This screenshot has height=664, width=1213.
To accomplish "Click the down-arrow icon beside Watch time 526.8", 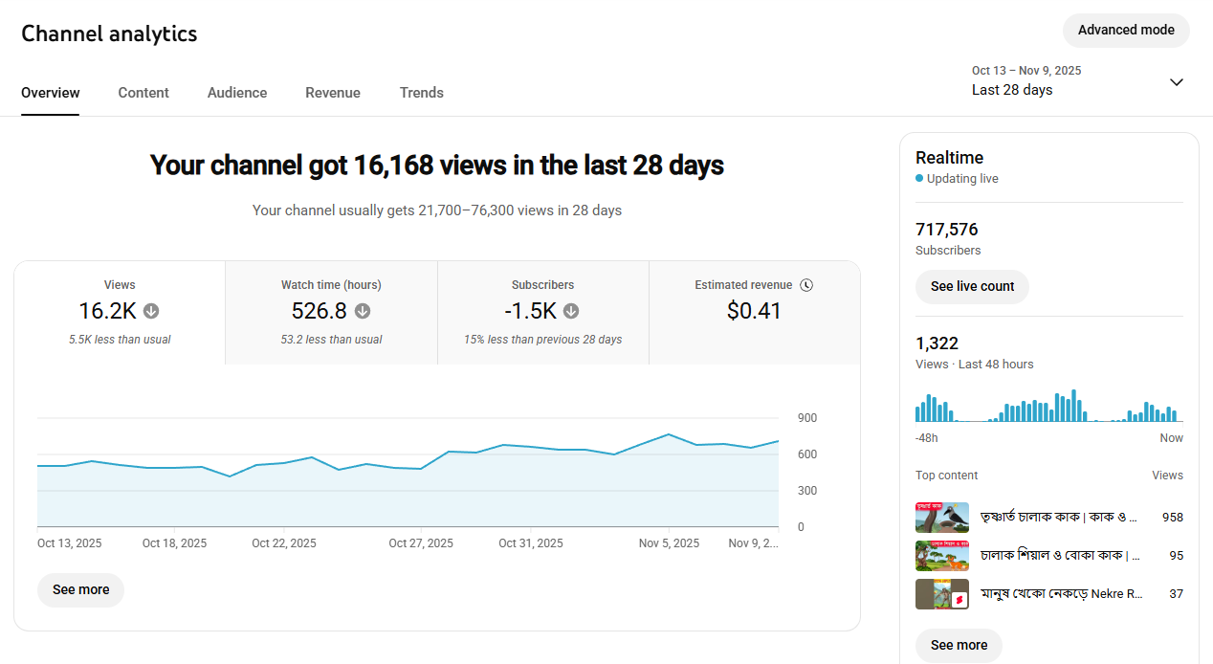I will [x=363, y=311].
